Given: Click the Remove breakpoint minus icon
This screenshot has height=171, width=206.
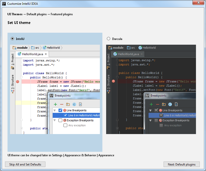Looking at the screenshot, I should (x=61, y=104).
